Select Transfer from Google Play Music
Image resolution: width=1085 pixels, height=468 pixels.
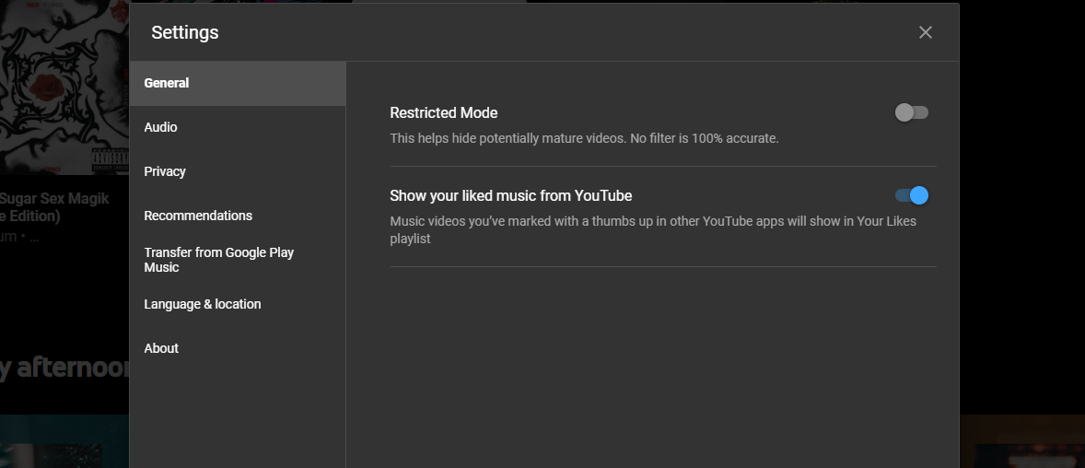218,260
